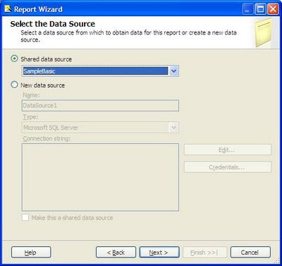Screen dimensions: 282x266
Task: Click the Help button
Action: pyautogui.click(x=31, y=253)
